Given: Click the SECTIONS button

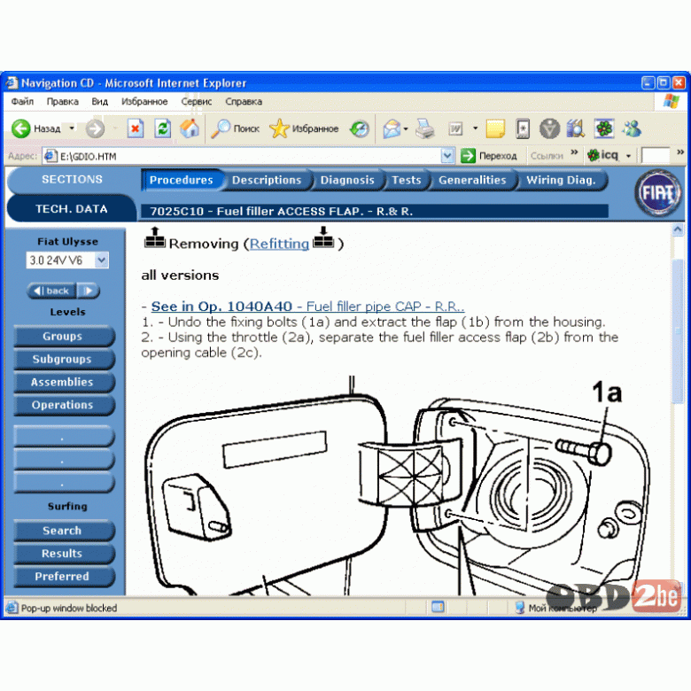Looking at the screenshot, I should tap(72, 179).
